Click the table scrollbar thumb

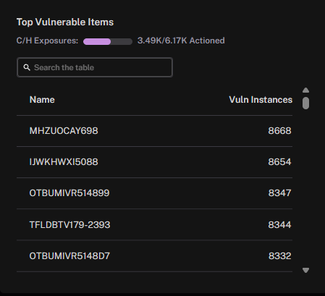(305, 103)
